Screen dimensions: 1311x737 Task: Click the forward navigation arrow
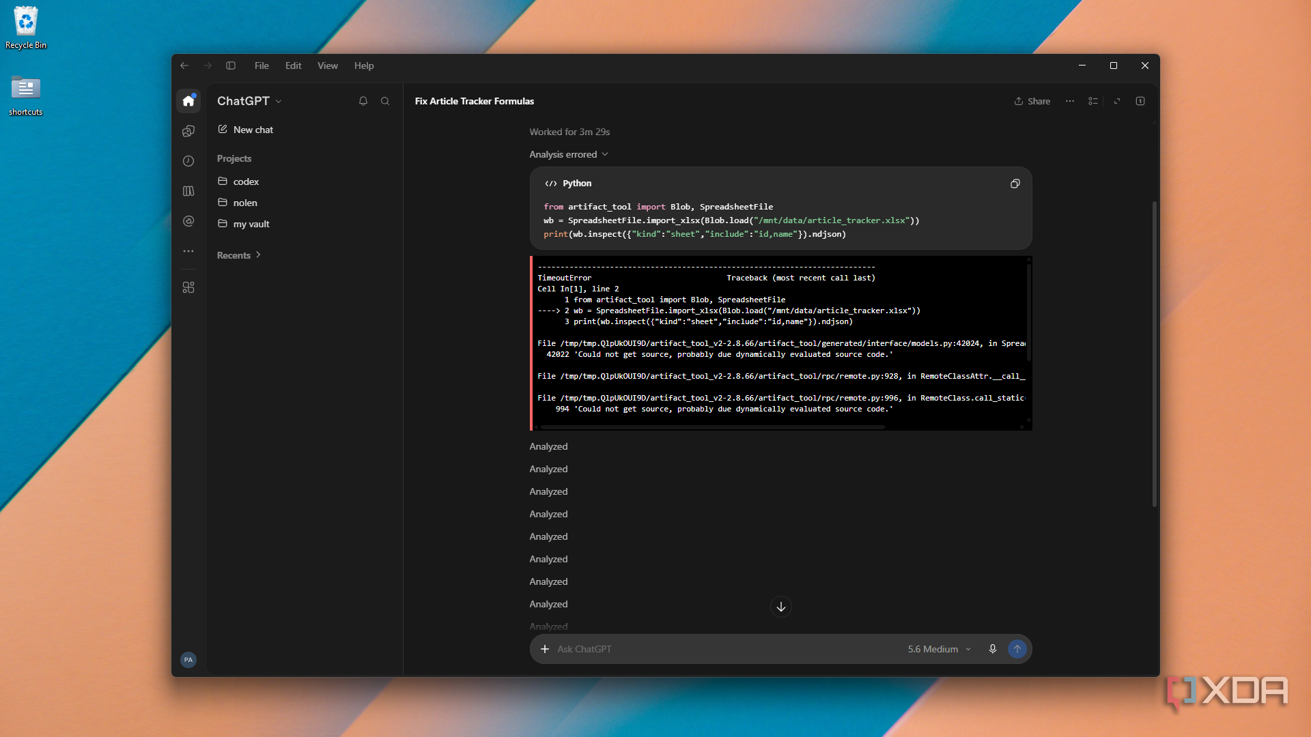208,66
